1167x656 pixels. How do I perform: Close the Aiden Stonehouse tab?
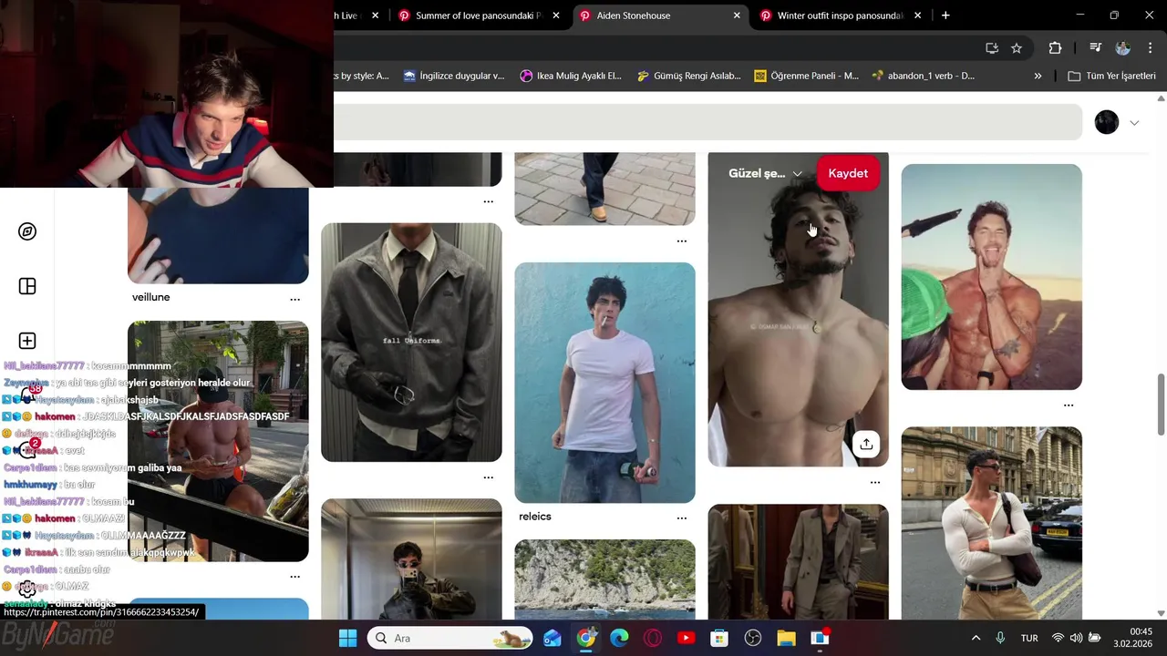click(737, 15)
